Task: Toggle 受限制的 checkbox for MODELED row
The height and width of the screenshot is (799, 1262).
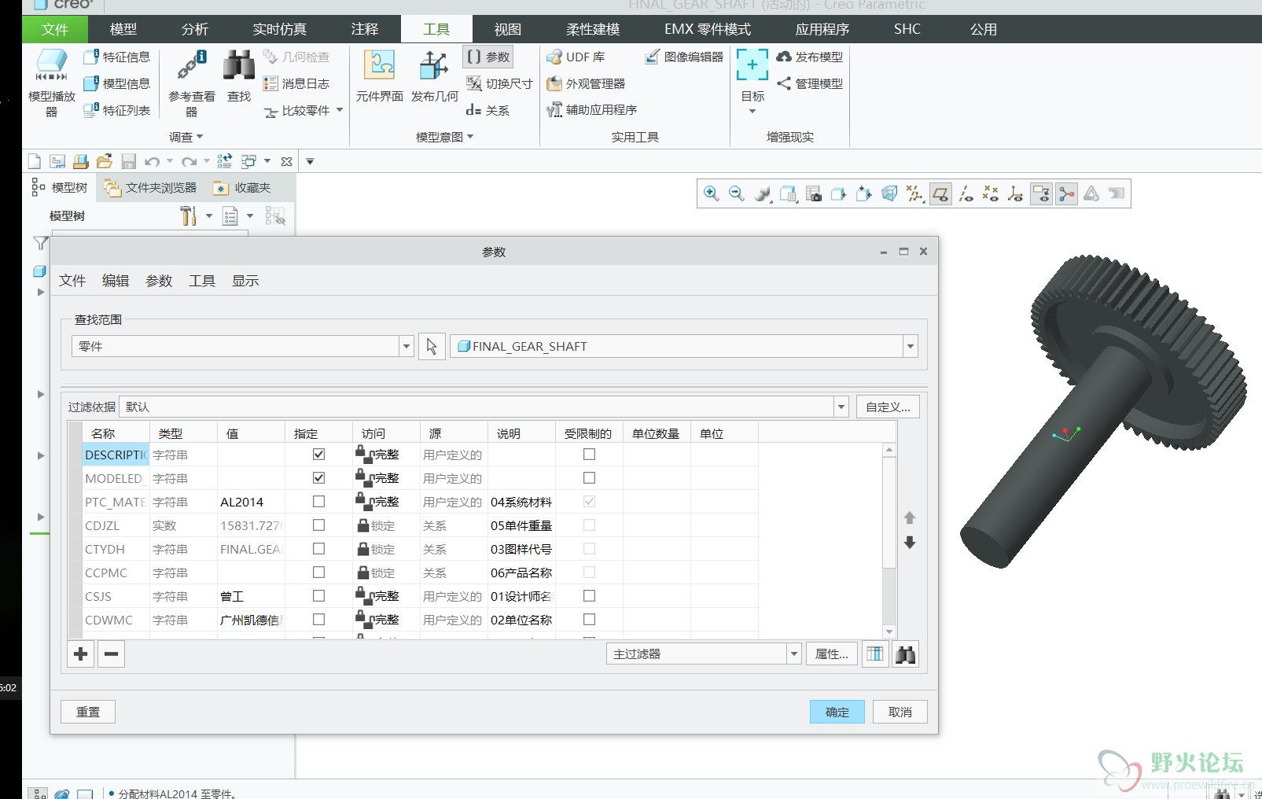Action: coord(589,477)
